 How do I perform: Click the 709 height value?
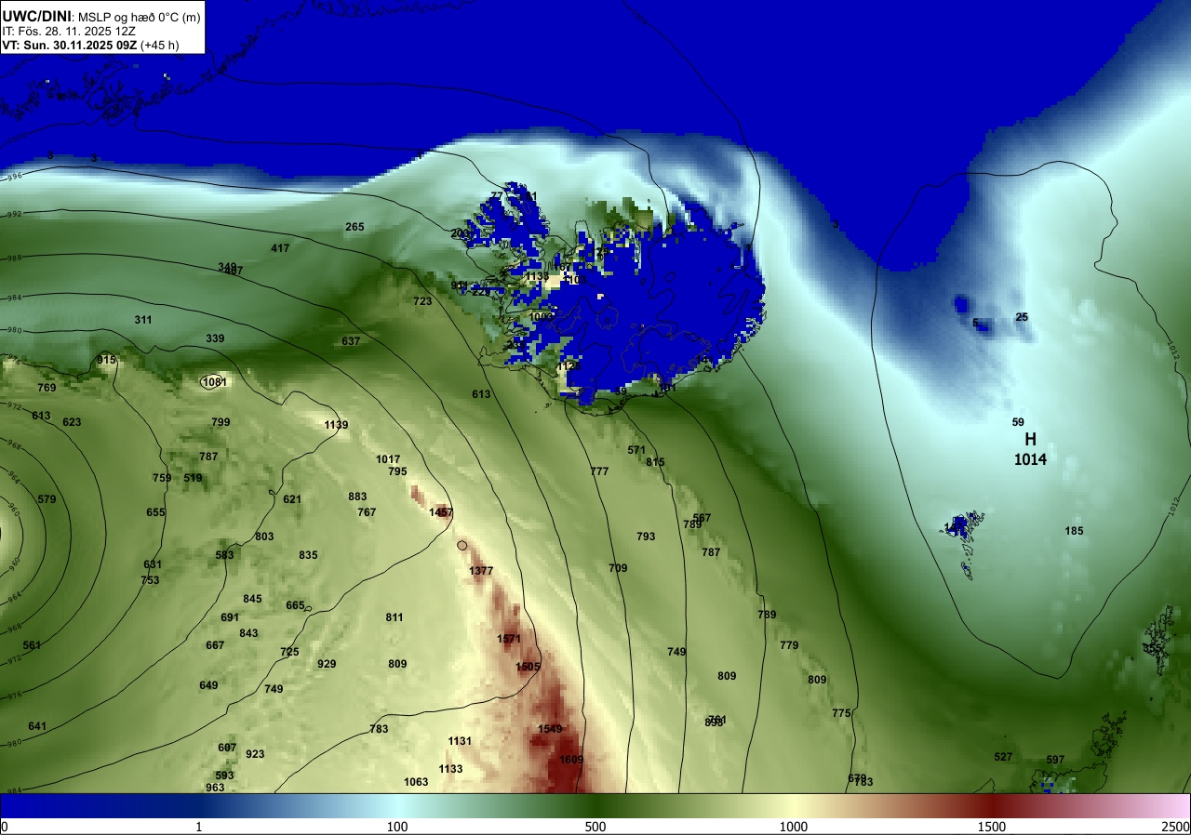click(x=618, y=568)
